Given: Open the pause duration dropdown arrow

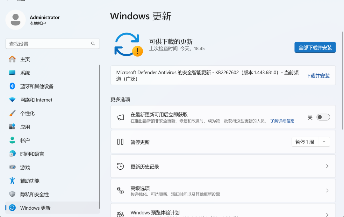Looking at the screenshot, I should click(324, 142).
